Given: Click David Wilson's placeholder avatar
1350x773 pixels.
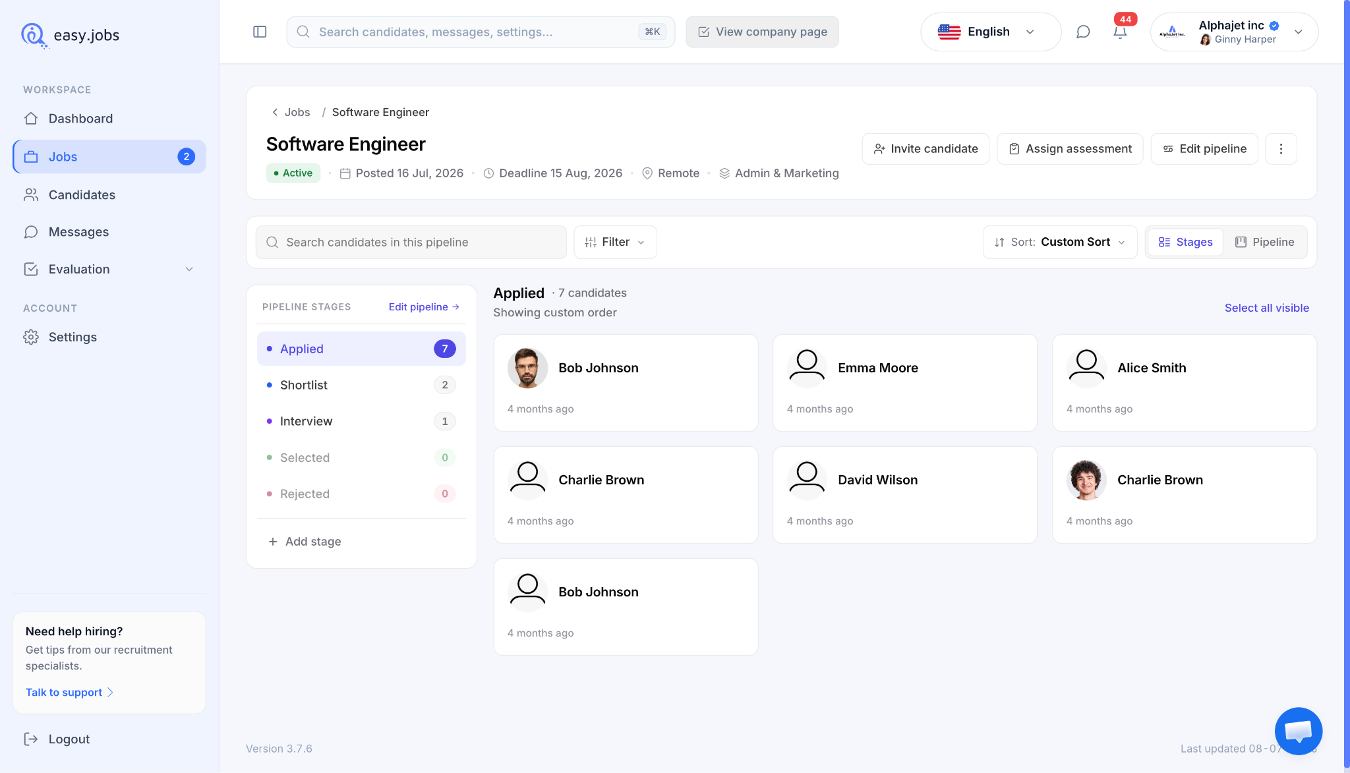Looking at the screenshot, I should [x=807, y=480].
